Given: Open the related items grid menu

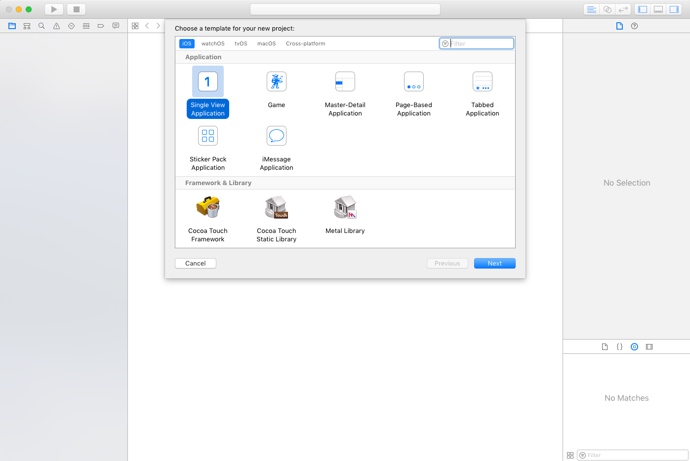Looking at the screenshot, I should pos(135,26).
